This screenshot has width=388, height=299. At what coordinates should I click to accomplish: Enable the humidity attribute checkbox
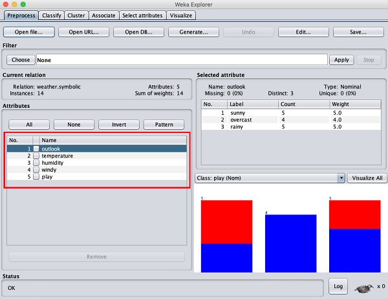pyautogui.click(x=36, y=163)
